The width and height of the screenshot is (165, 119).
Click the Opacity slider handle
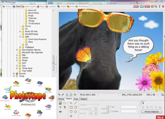(98, 104)
